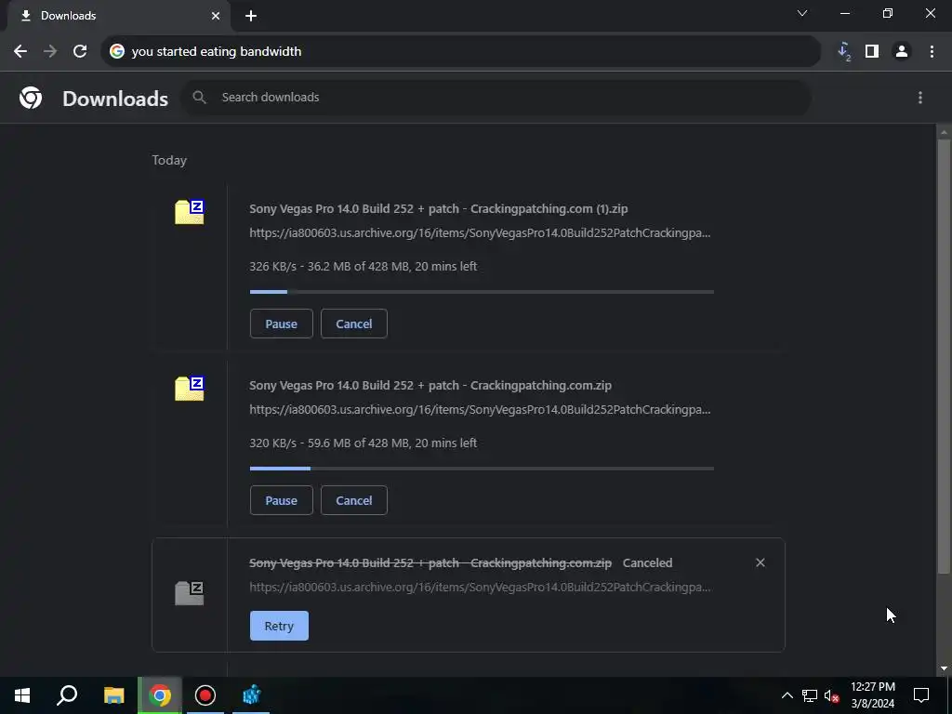
Task: Open the screen recorder taskbar icon
Action: pos(205,695)
